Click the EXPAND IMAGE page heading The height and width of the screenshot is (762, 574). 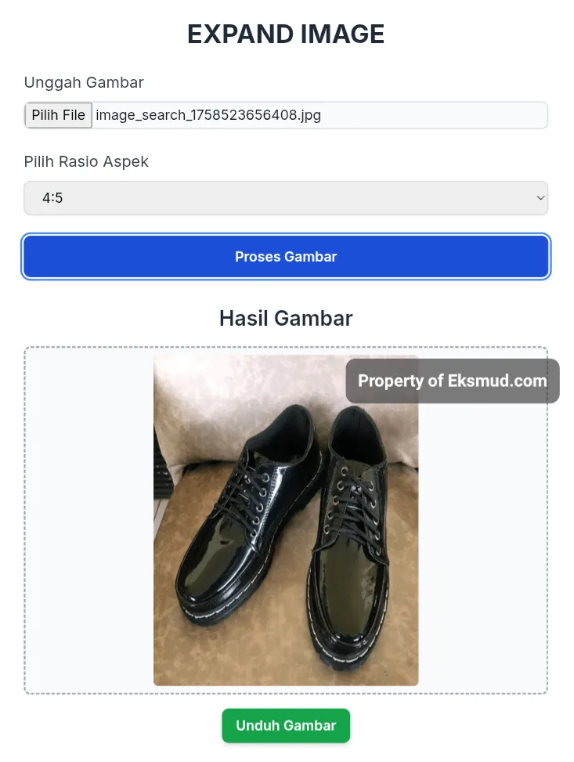[x=286, y=34]
